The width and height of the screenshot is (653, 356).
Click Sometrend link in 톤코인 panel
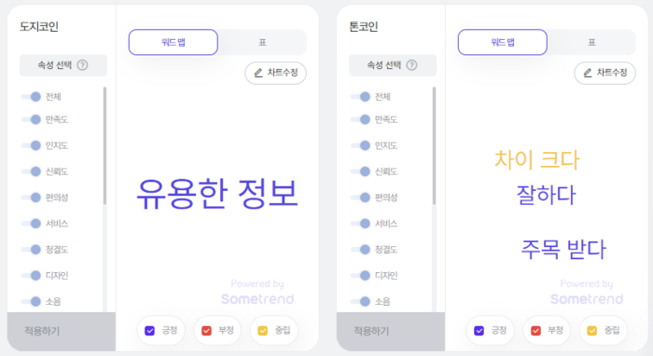pos(587,298)
